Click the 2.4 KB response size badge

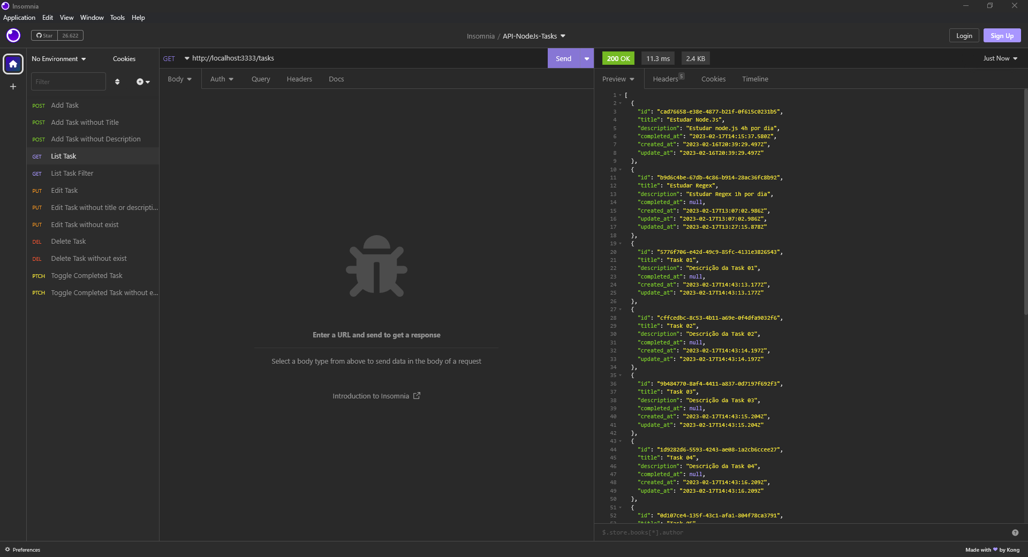click(x=696, y=58)
